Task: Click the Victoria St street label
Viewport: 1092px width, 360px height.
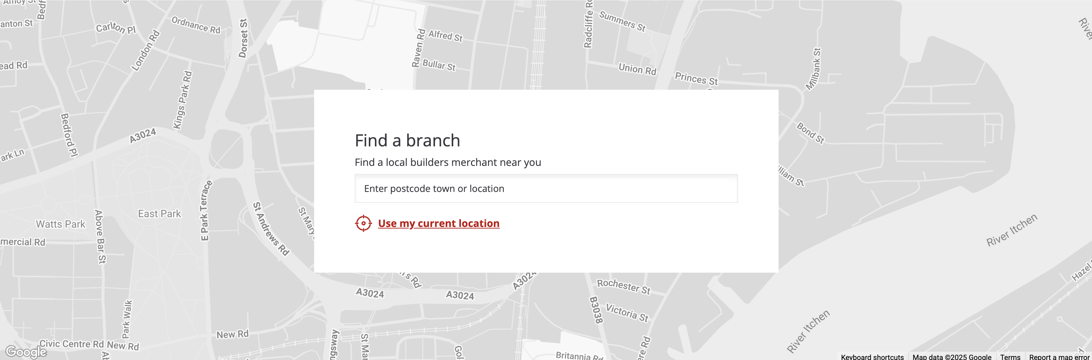Action: pyautogui.click(x=626, y=313)
